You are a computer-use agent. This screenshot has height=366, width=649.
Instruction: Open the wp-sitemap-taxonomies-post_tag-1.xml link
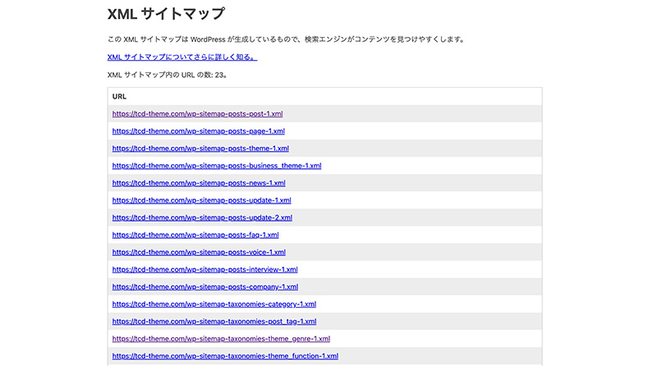214,322
